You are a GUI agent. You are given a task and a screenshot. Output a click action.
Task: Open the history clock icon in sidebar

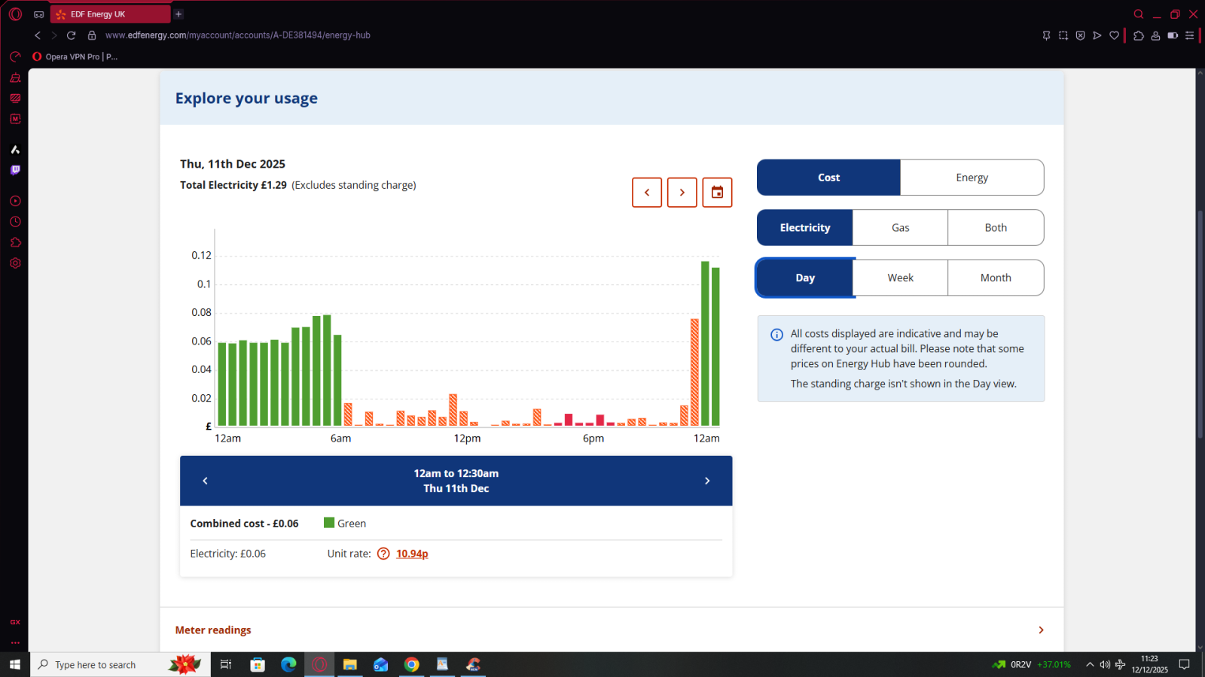15,222
